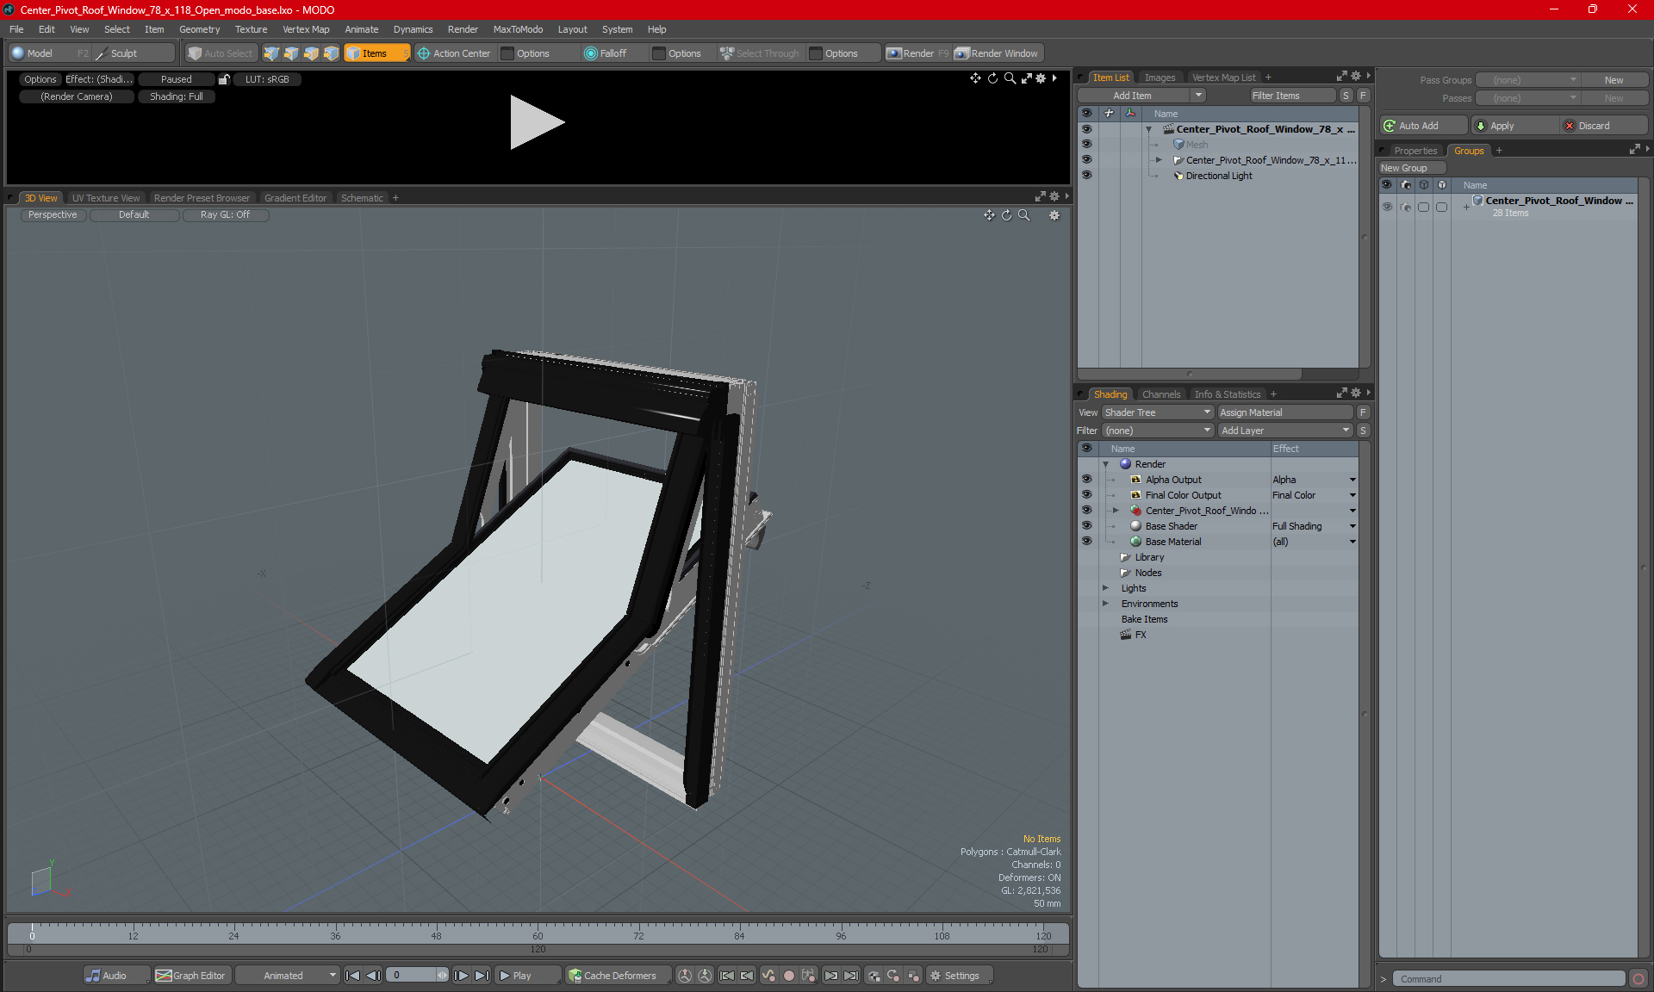The width and height of the screenshot is (1654, 992).
Task: Click the Play button in transport
Action: tap(526, 976)
